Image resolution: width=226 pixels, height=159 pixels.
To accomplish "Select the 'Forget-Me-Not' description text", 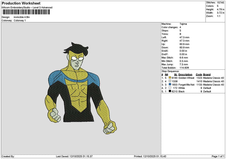I will click(186, 85).
